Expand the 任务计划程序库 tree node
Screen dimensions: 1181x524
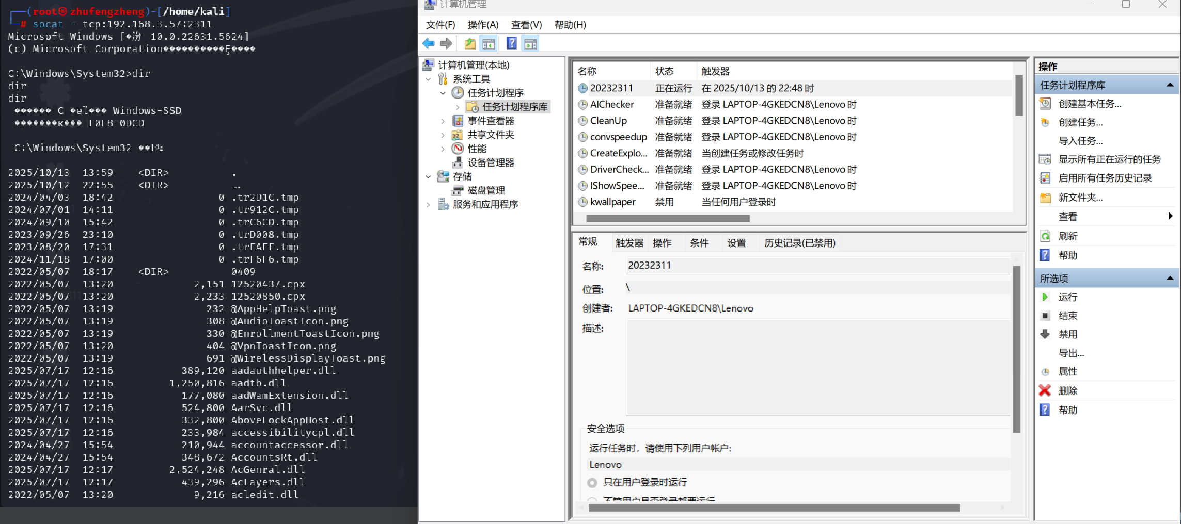[458, 107]
